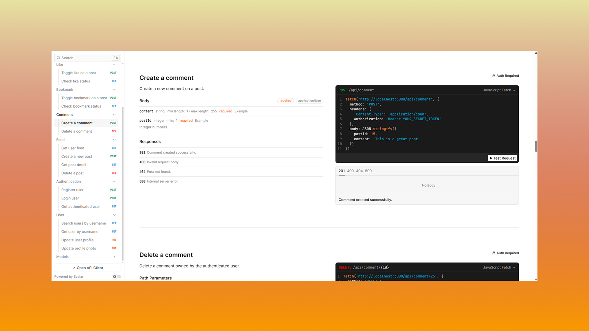Open Update profile photo endpoint
The width and height of the screenshot is (589, 331).
(87, 249)
